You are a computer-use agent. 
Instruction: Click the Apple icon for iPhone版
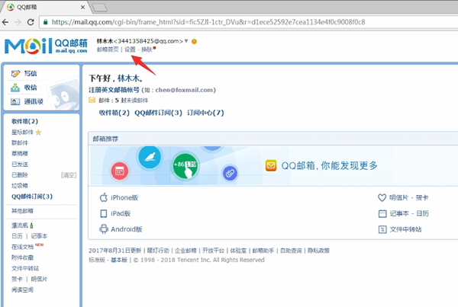point(103,197)
